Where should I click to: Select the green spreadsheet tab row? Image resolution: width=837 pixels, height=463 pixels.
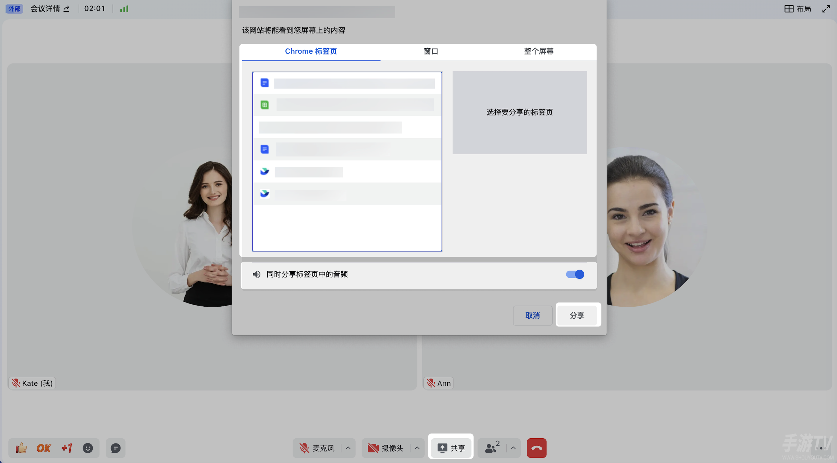[x=347, y=105]
